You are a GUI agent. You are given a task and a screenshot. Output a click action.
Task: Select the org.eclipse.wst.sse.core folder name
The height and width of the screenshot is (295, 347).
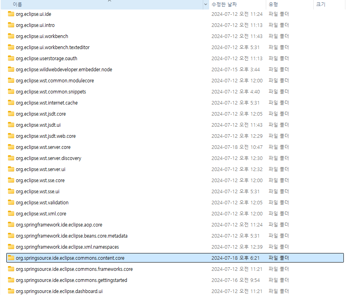[40, 181]
